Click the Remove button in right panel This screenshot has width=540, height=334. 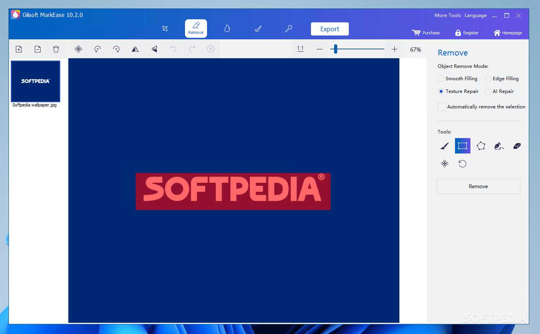point(479,186)
